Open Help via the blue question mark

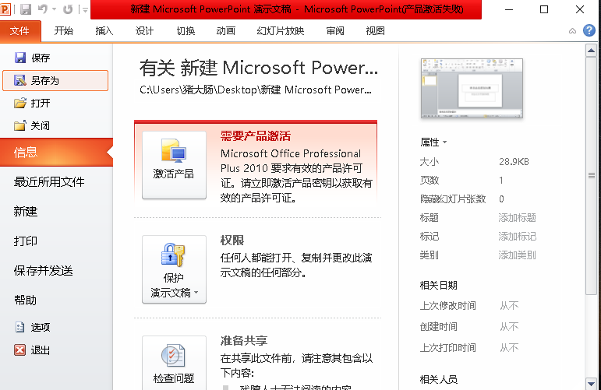point(589,30)
